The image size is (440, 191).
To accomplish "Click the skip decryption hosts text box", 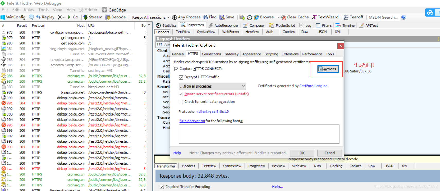I will click(x=259, y=134).
